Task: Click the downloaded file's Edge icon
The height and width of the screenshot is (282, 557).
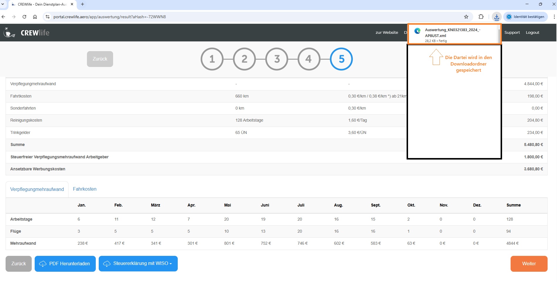Action: point(417,31)
